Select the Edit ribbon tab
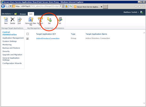The height and width of the screenshot is (107, 146). coord(31,14)
